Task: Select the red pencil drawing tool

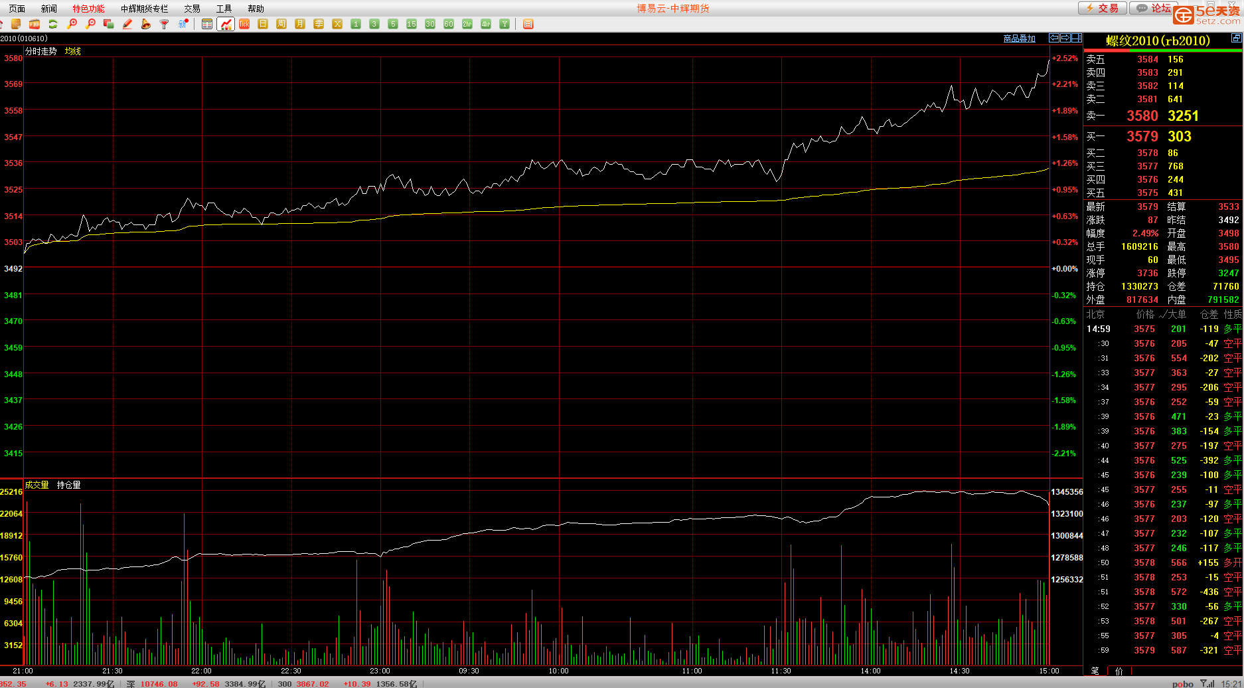Action: coord(127,24)
